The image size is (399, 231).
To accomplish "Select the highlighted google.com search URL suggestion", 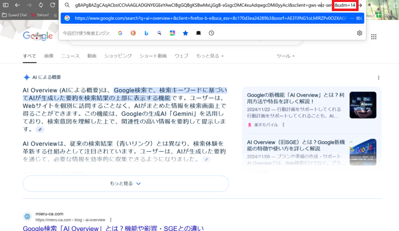I will 212,18.
